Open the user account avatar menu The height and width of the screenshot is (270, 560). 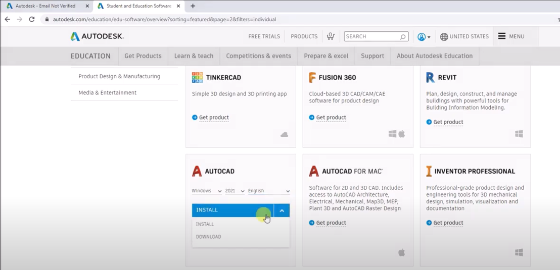click(x=424, y=37)
